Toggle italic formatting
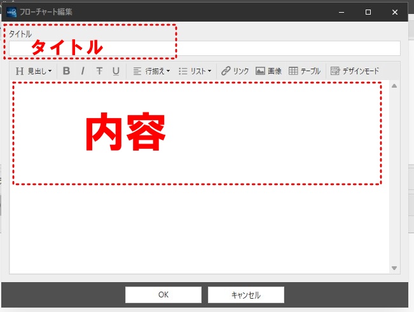Viewport: 414px width, 312px height. pyautogui.click(x=83, y=71)
